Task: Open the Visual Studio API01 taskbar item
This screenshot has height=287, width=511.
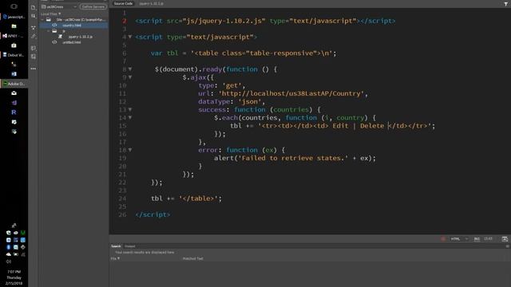Action: click(x=14, y=36)
